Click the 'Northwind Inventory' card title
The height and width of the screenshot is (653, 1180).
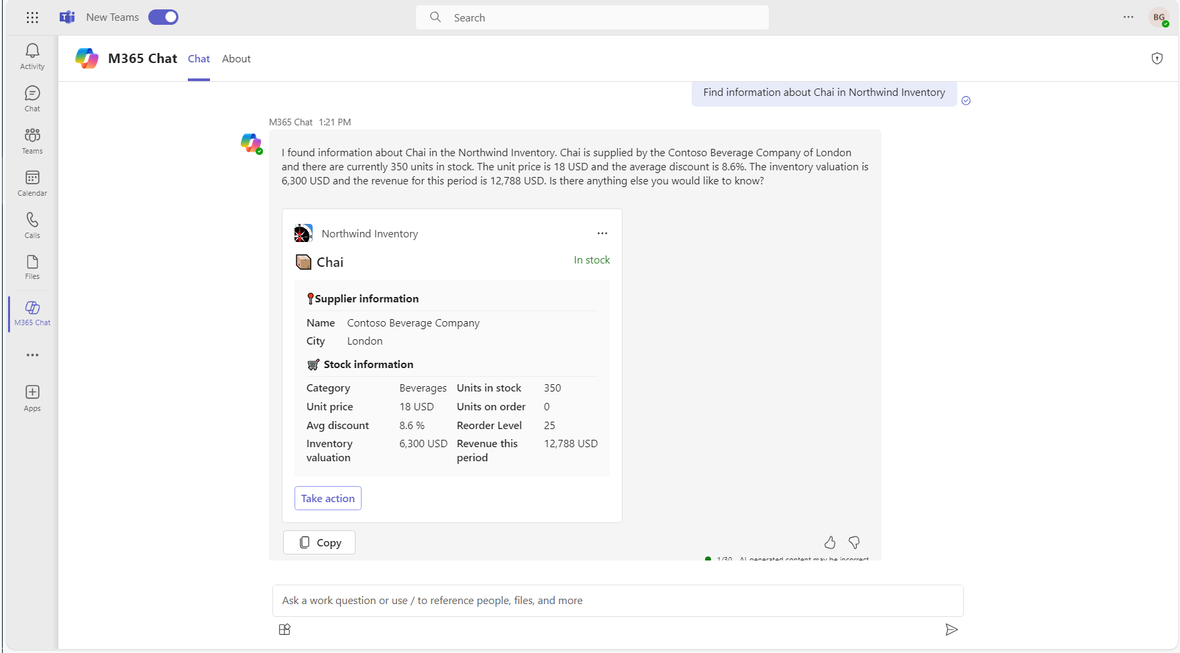point(370,234)
